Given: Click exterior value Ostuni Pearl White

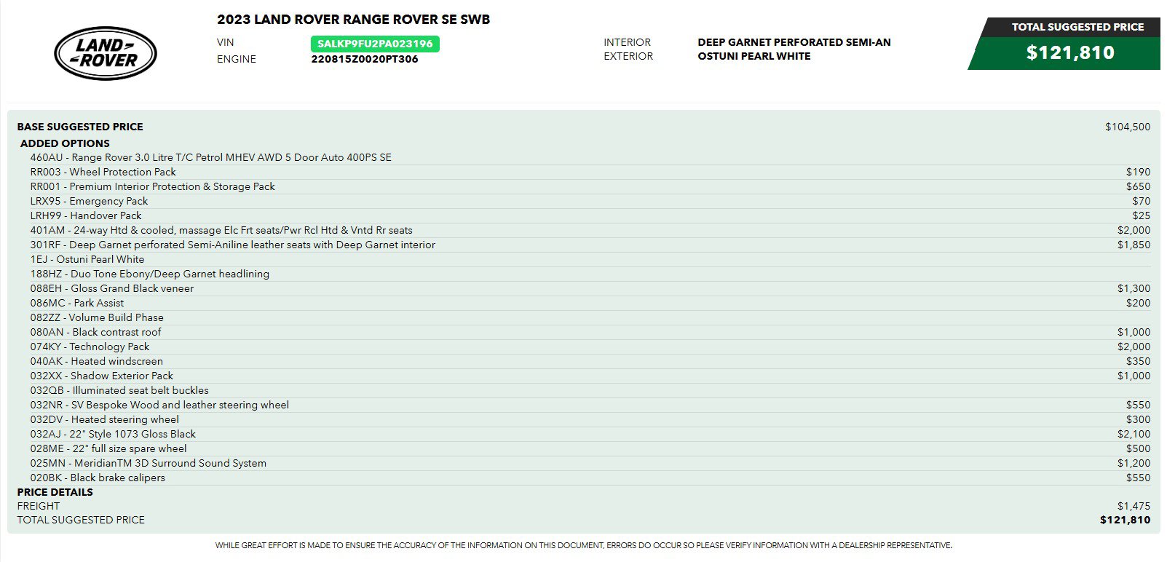Looking at the screenshot, I should pyautogui.click(x=754, y=56).
